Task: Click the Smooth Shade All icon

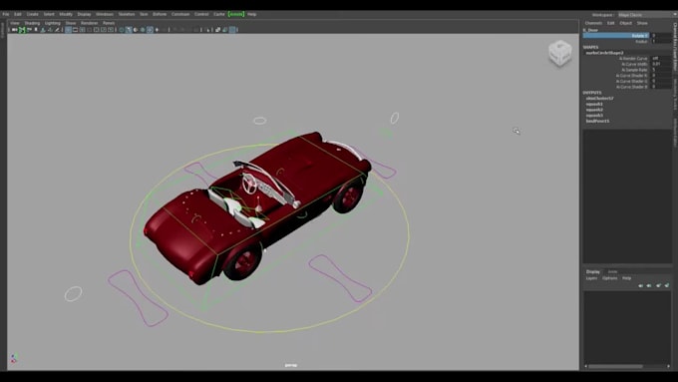Action: coord(129,29)
